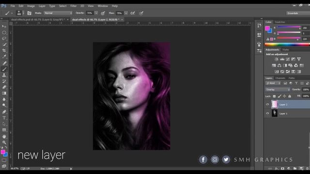Add a Brightness/Contrast adjustment

pos(277,59)
